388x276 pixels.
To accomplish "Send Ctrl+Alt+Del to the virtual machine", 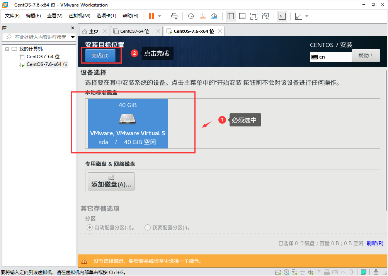I will click(x=174, y=16).
